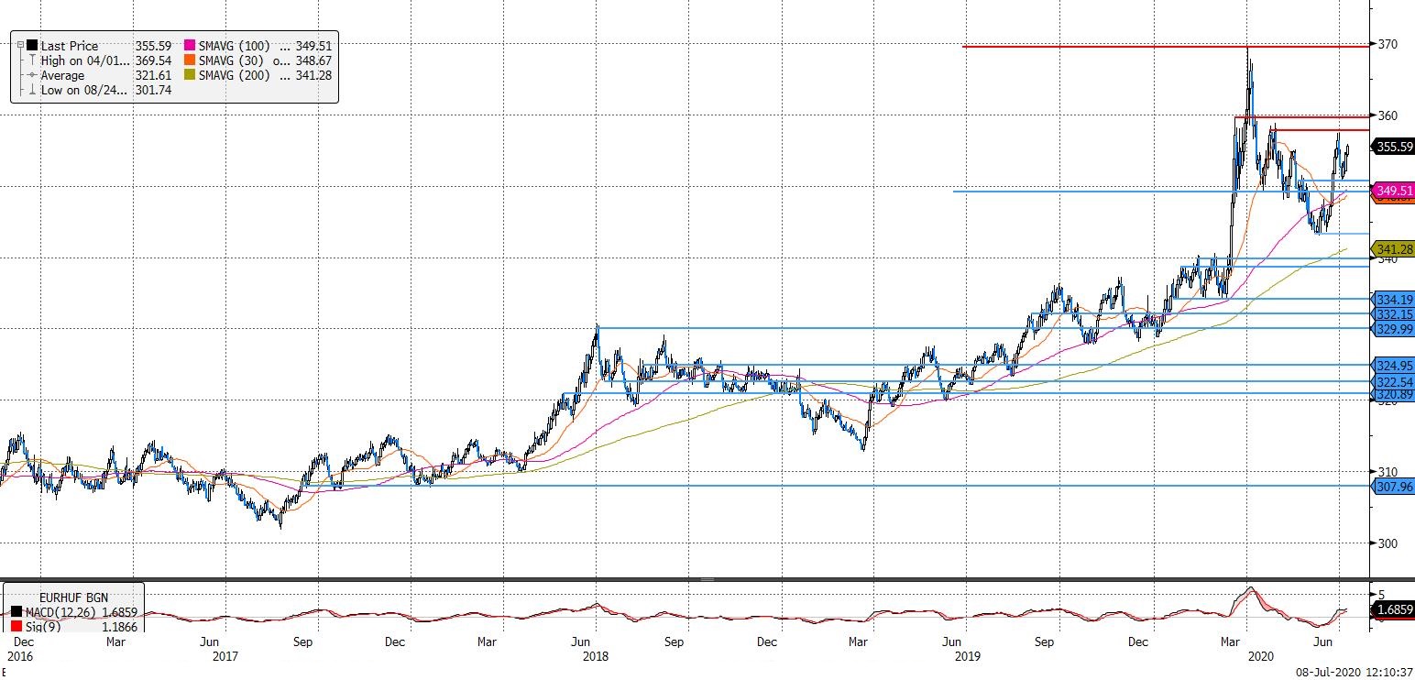This screenshot has width=1415, height=680.
Task: Click the panel divider above MACD chart
Action: coord(707,579)
